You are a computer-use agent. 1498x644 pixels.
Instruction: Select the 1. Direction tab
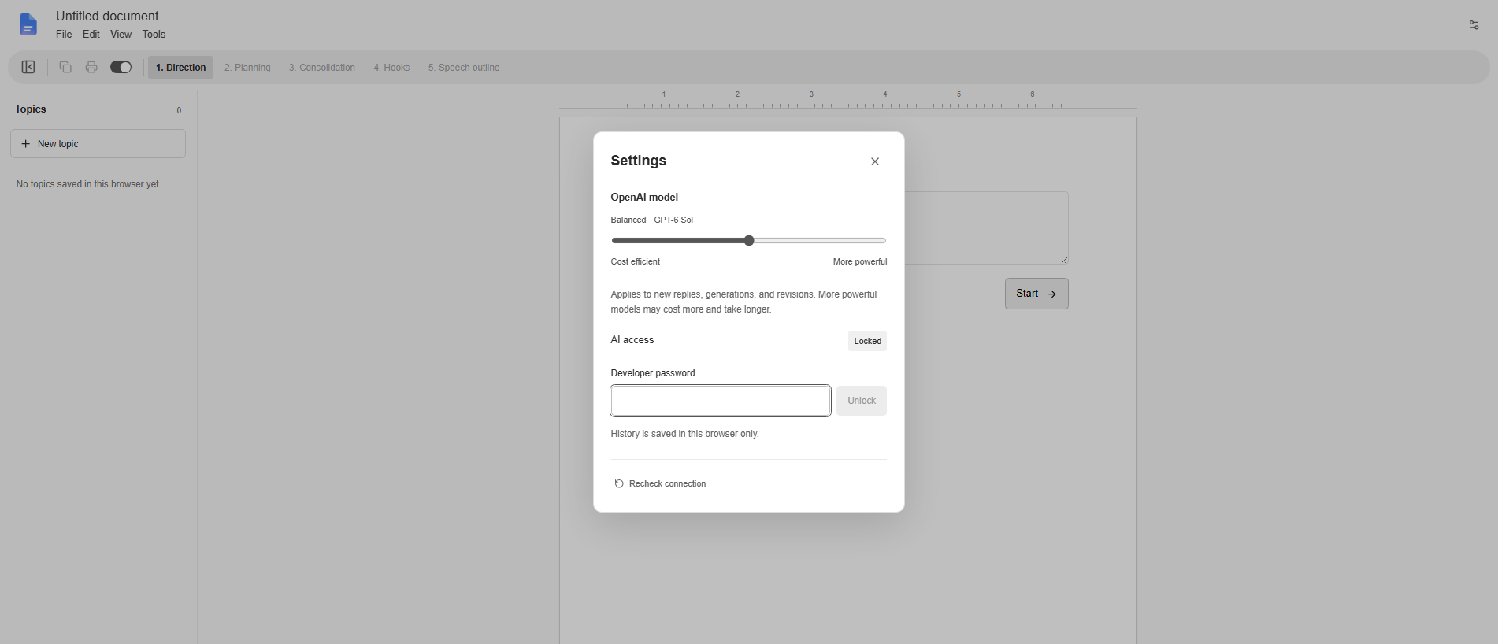pyautogui.click(x=180, y=68)
